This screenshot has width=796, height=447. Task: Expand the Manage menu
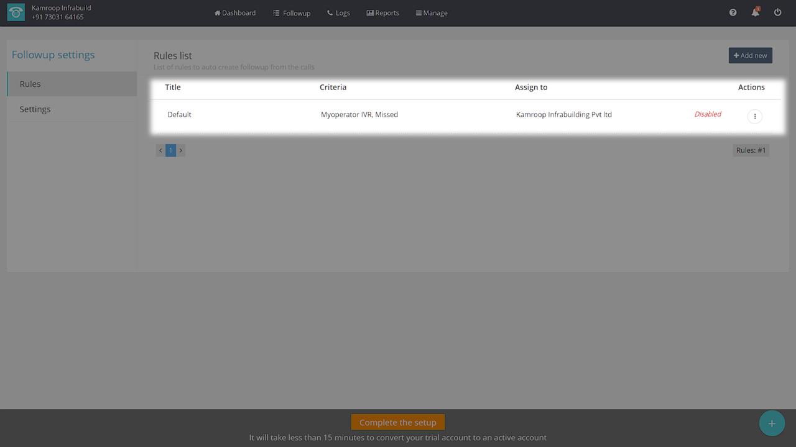coord(432,13)
